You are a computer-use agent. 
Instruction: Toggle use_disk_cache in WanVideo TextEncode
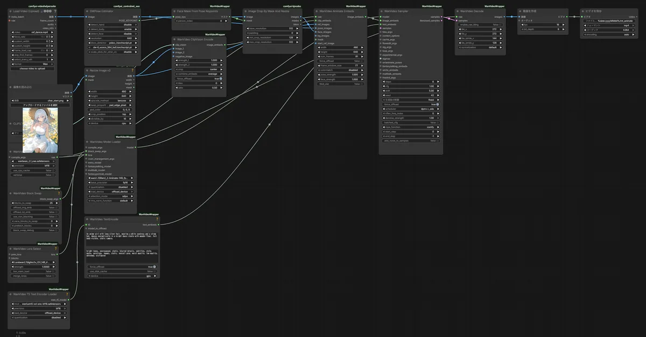pos(121,271)
